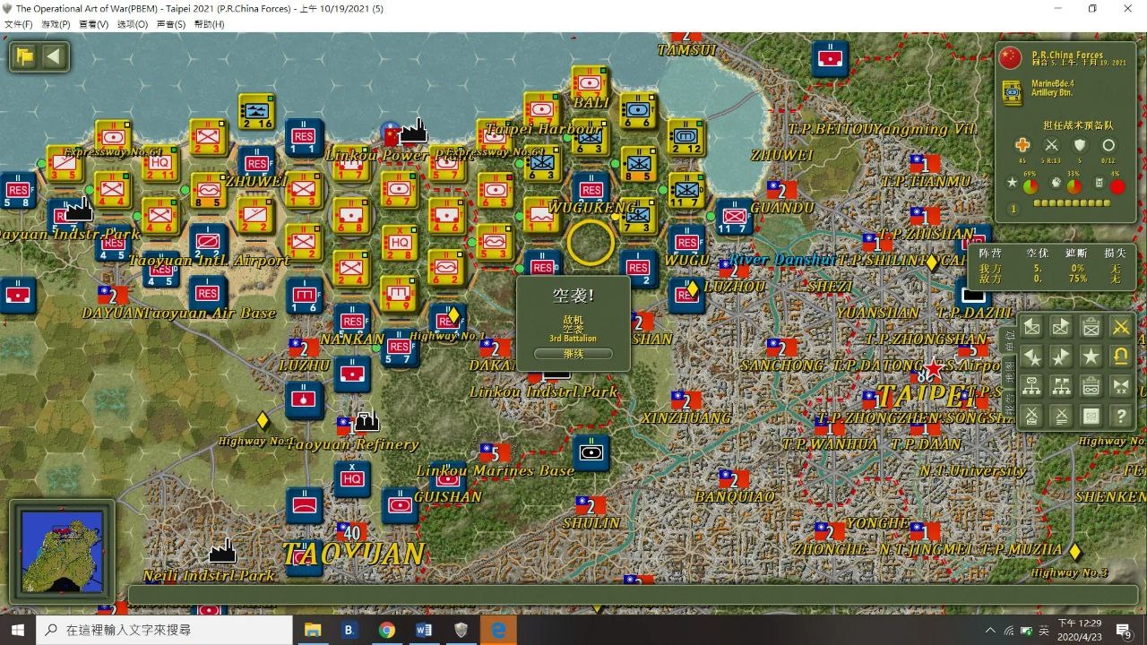Viewport: 1147px width, 645px height.
Task: Select the MarineBde.4 artillery unit portrait
Action: 1012,92
